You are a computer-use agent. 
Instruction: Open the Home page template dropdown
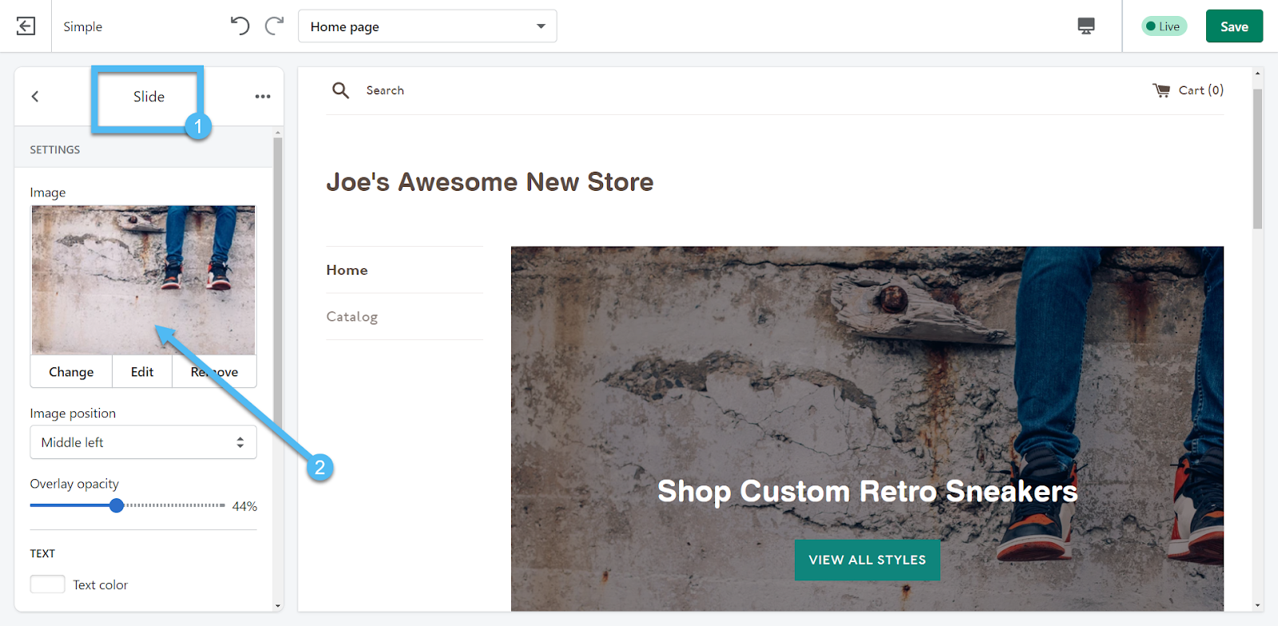[427, 26]
